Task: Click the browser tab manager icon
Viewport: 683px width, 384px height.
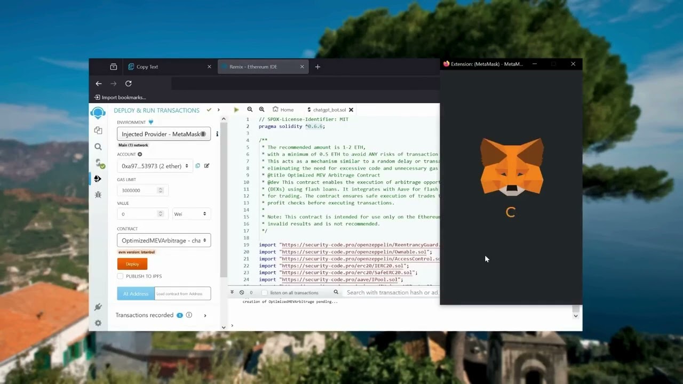Action: click(113, 67)
